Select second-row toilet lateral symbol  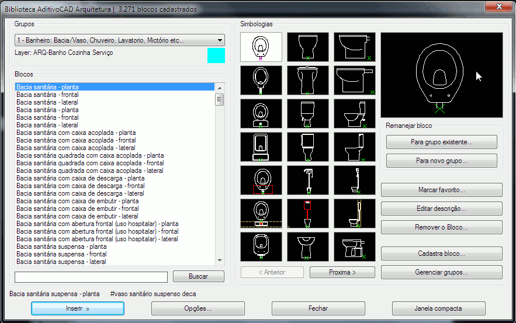354,80
